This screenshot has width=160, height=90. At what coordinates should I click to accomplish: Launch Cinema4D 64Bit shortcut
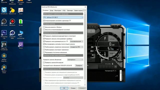coord(12,34)
